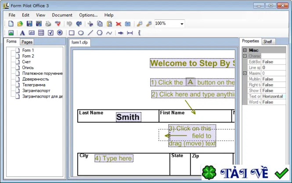This screenshot has width=292, height=183.
Task: Select the Опись form
Action: point(28,67)
